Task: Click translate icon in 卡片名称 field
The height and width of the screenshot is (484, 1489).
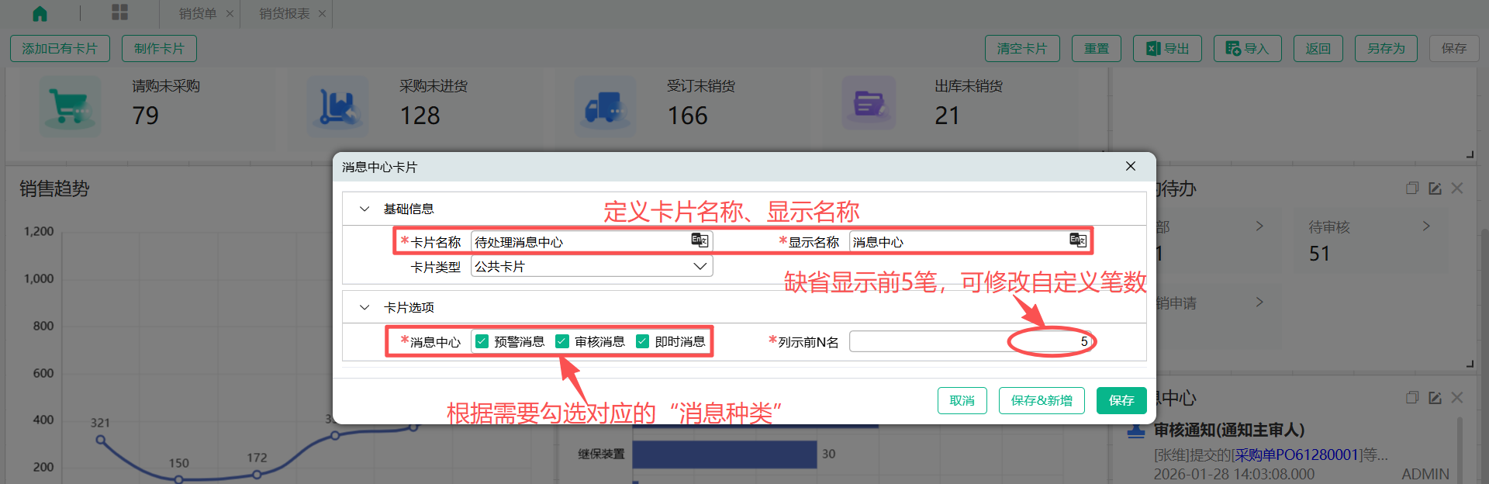Action: 700,240
